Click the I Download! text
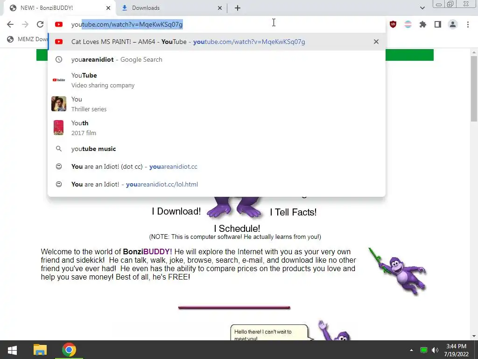This screenshot has height=359, width=478. 176,211
